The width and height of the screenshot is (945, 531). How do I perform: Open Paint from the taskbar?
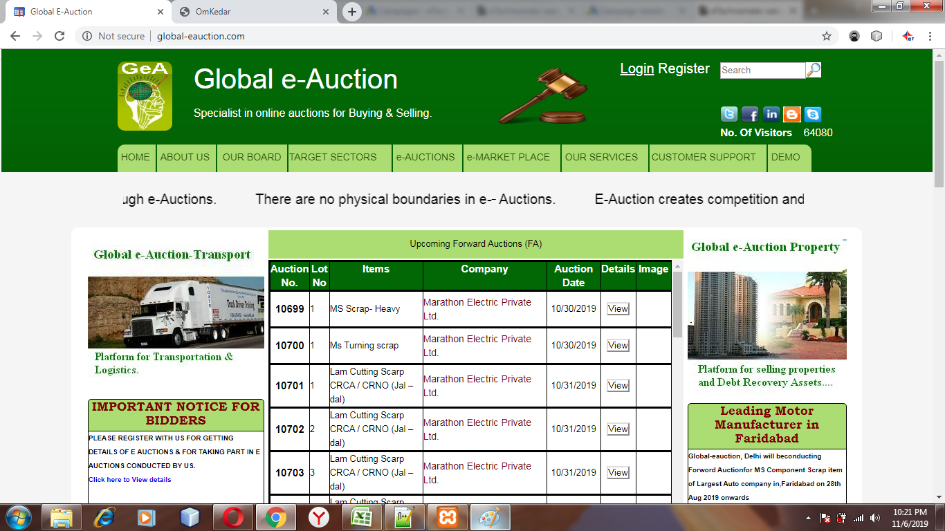tap(490, 517)
